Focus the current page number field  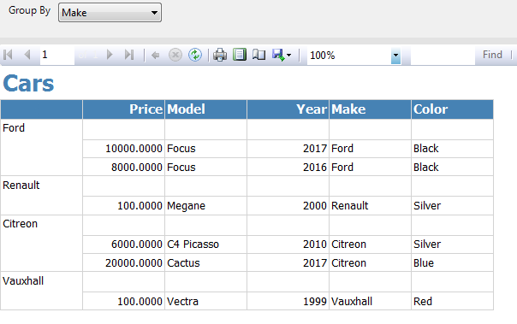tap(57, 55)
